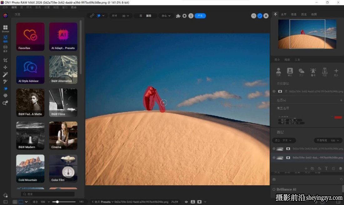Open Favorites preset category
344x205 pixels.
click(x=30, y=37)
